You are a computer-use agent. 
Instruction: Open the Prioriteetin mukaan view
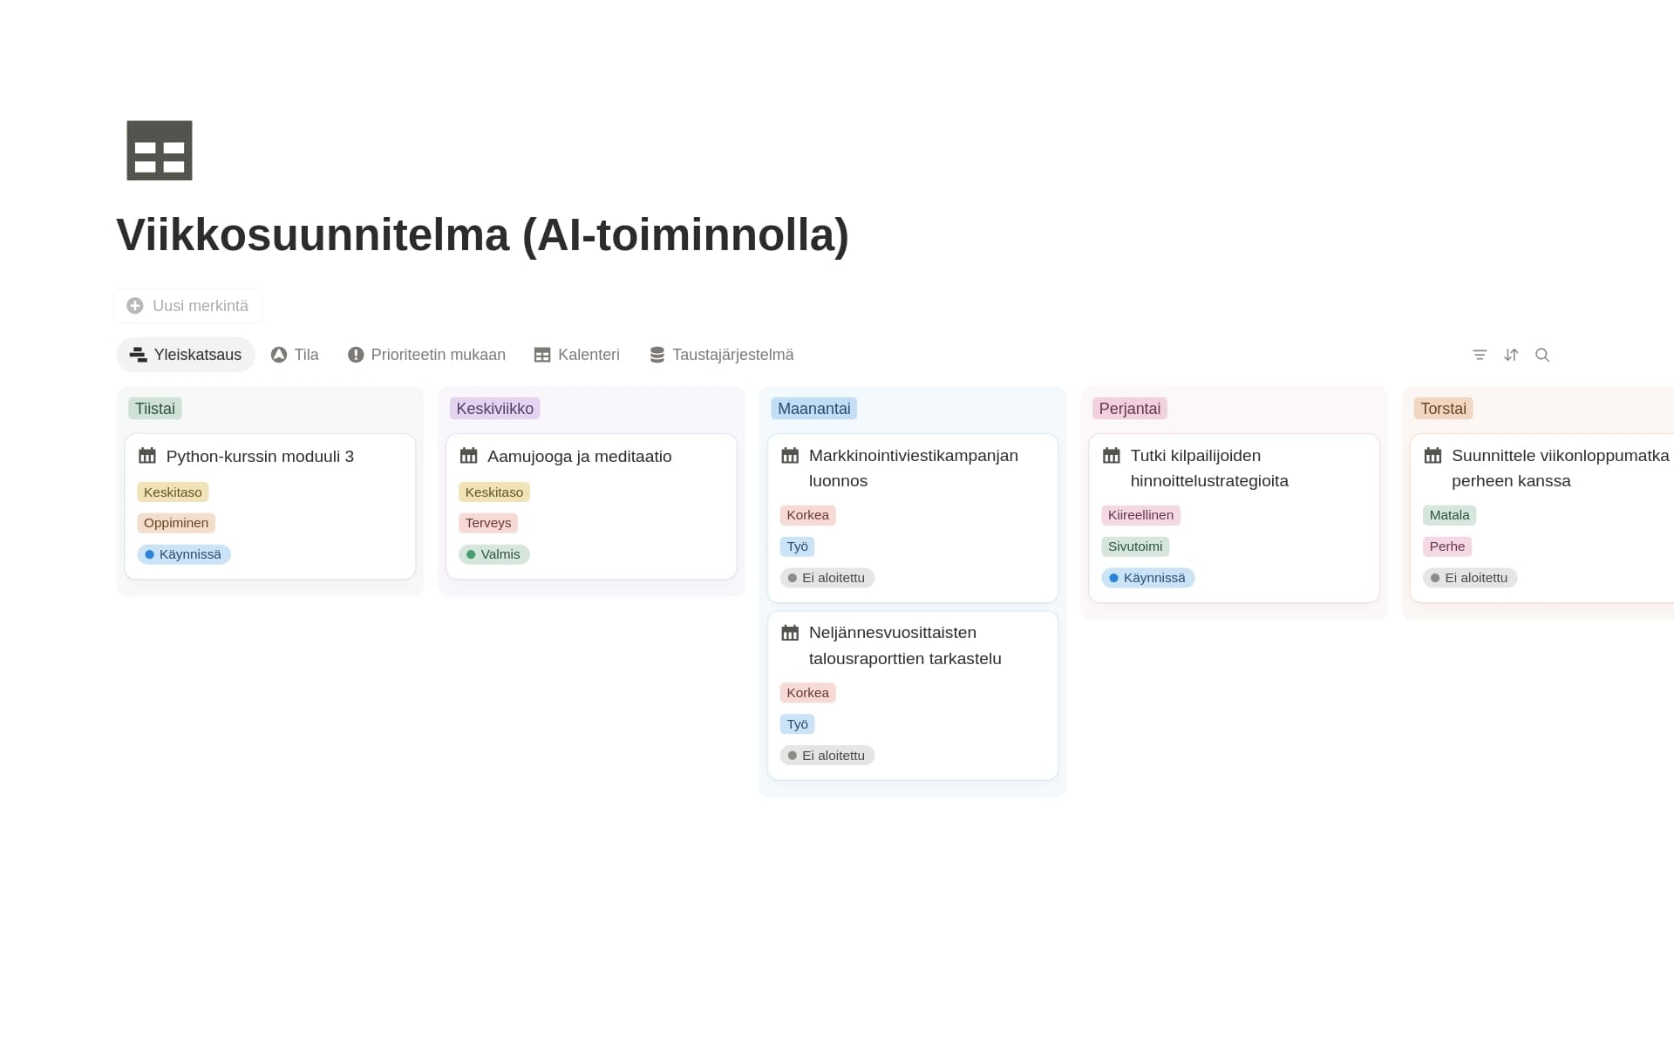426,355
